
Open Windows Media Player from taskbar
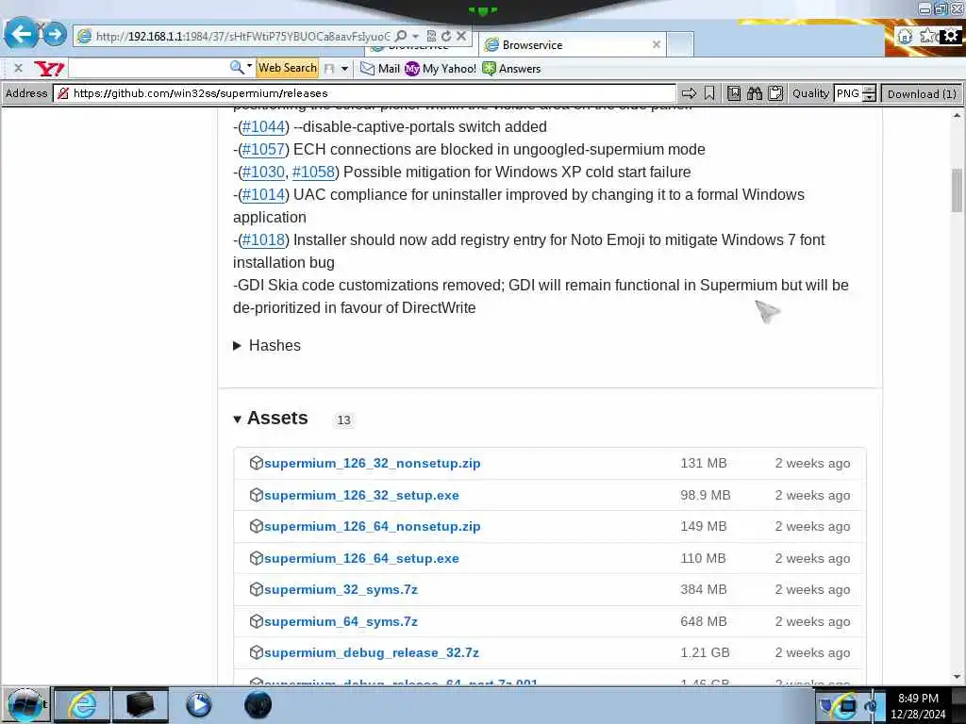198,705
